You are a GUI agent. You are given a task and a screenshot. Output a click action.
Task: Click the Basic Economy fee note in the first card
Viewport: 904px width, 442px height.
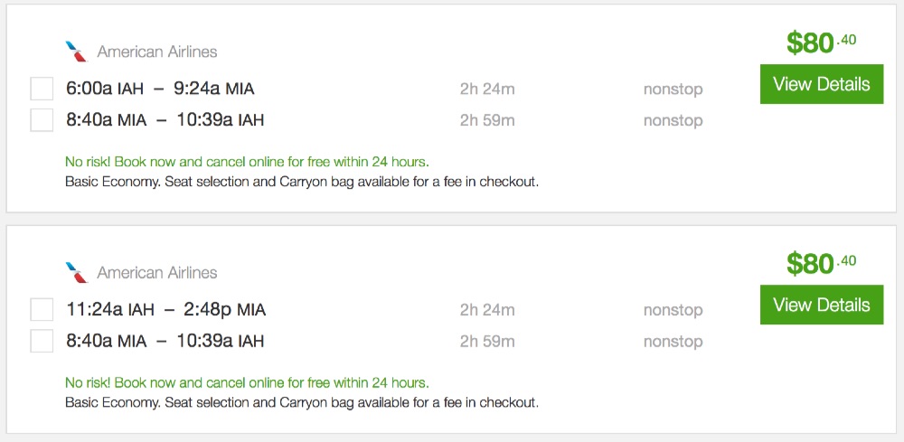tap(302, 182)
